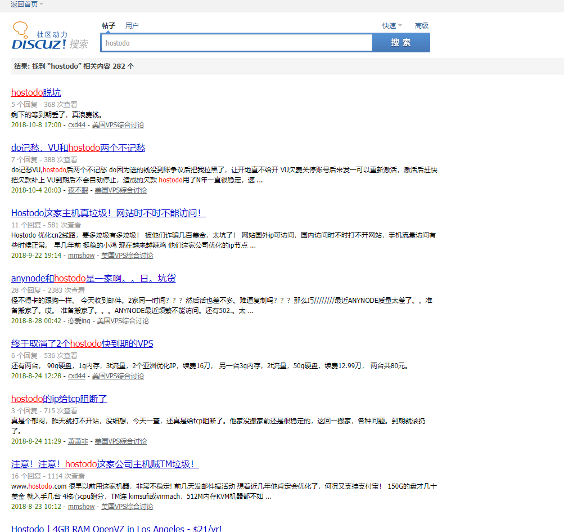The image size is (564, 532).
Task: Open post hostodo的ip给tcp阻断了
Action: pyautogui.click(x=59, y=399)
